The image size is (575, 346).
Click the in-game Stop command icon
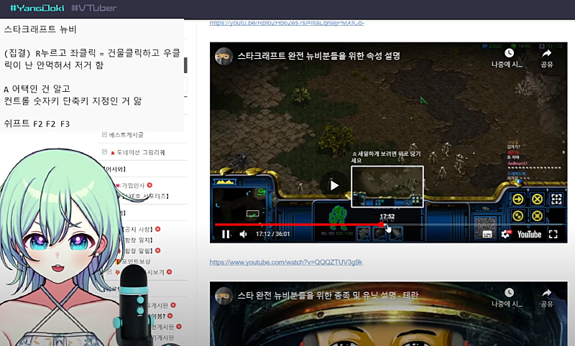pyautogui.click(x=537, y=199)
